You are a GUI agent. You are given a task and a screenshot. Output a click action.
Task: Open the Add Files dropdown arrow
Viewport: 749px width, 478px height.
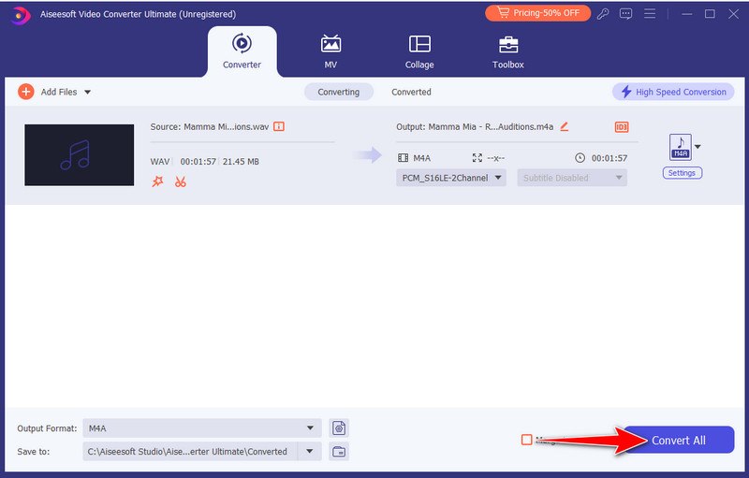pyautogui.click(x=88, y=93)
